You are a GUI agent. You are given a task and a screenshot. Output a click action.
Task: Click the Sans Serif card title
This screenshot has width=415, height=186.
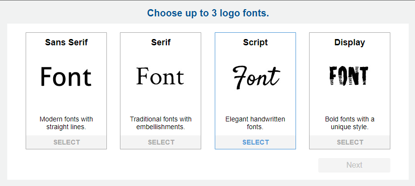click(x=66, y=42)
